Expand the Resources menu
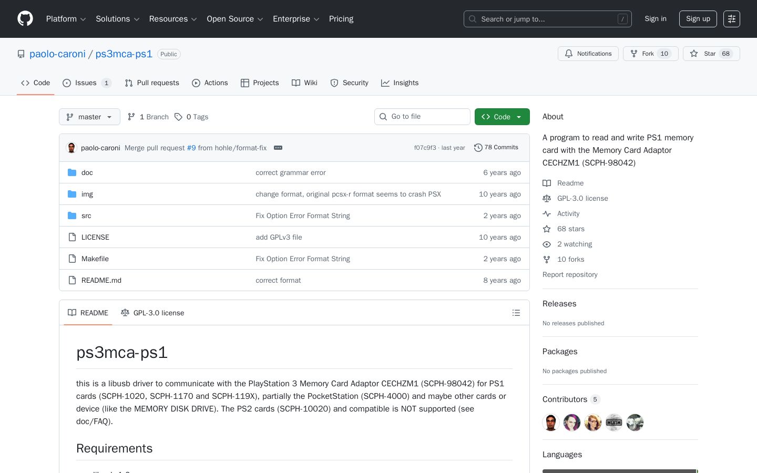Screen dimensions: 757x473 pos(173,19)
